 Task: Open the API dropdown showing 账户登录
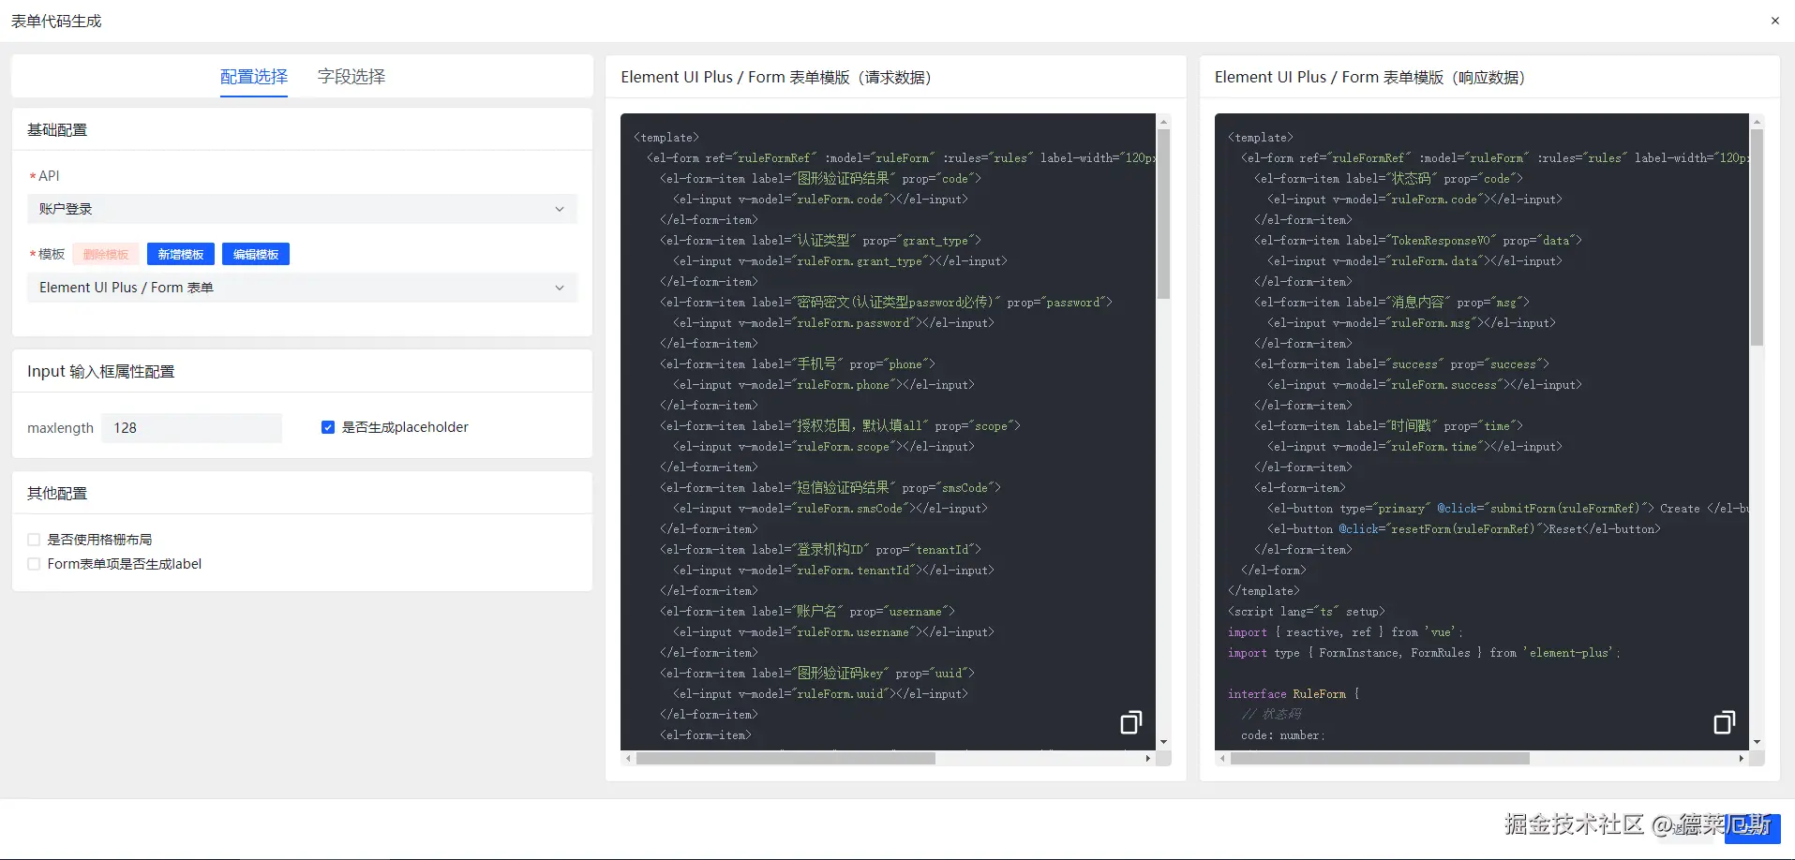coord(302,209)
